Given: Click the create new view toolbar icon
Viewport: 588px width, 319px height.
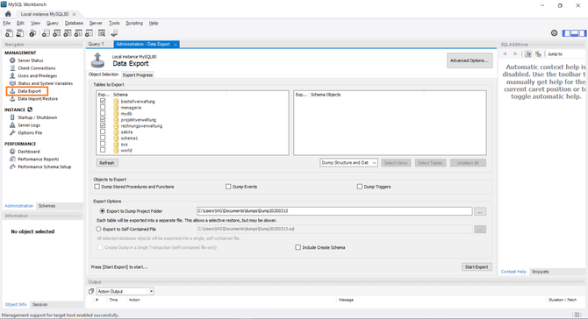Looking at the screenshot, I should 68,33.
